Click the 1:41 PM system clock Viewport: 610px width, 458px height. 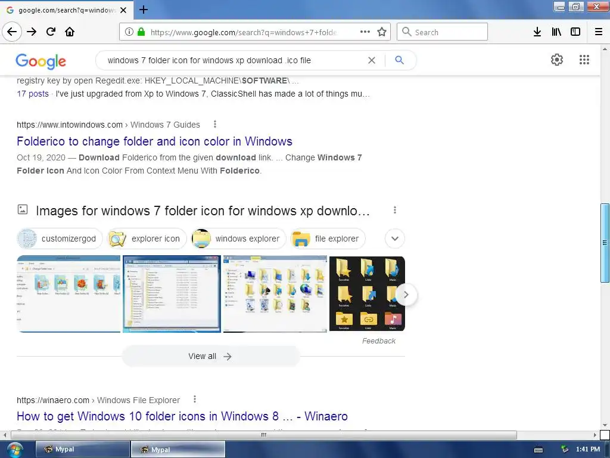[587, 449]
